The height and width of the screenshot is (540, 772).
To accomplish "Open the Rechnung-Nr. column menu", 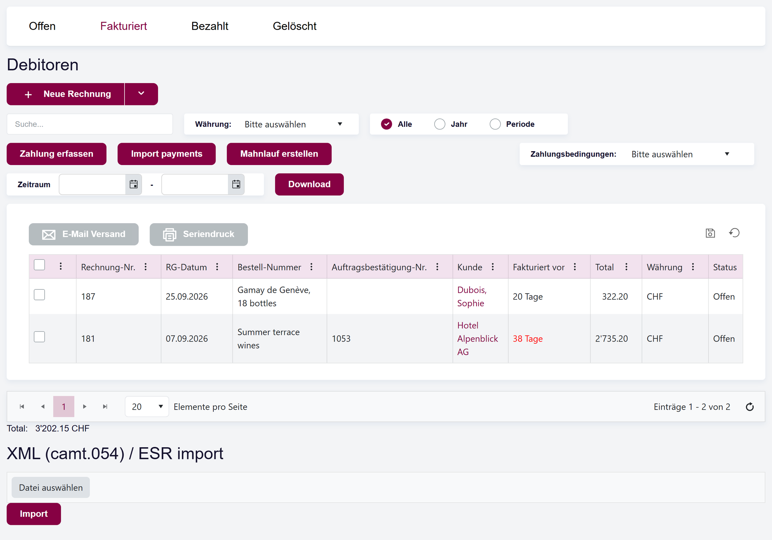I will coord(146,267).
